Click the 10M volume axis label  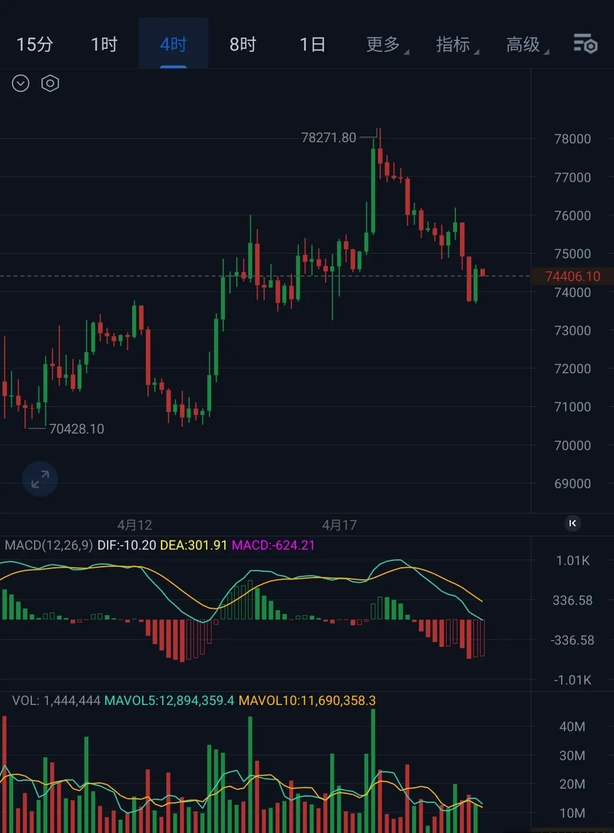572,813
